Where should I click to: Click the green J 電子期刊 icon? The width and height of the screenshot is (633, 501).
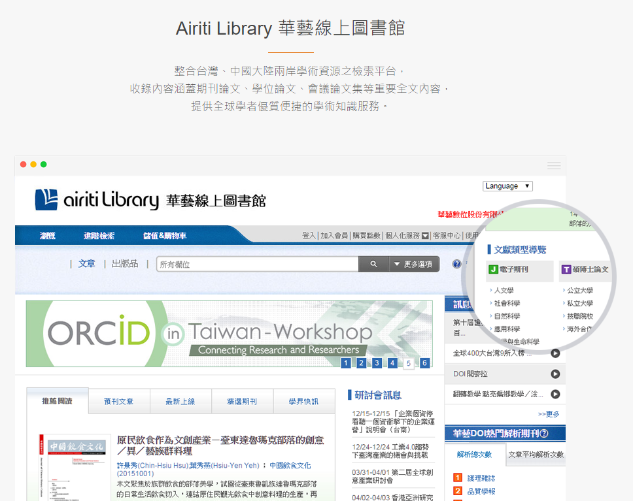tap(493, 270)
